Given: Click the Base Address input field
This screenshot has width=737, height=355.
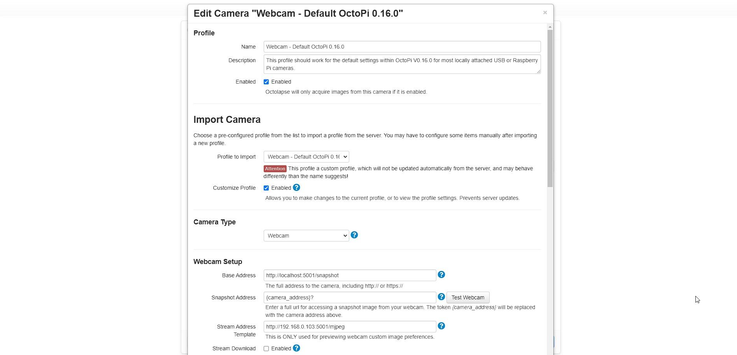Looking at the screenshot, I should coord(349,275).
